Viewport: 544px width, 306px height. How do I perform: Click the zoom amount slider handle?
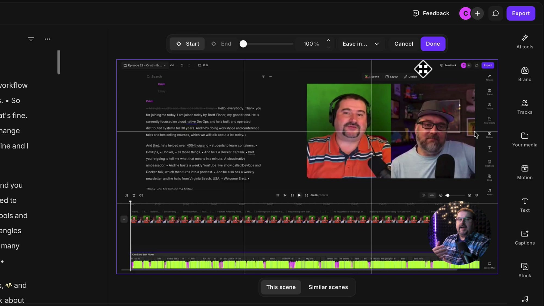click(243, 44)
